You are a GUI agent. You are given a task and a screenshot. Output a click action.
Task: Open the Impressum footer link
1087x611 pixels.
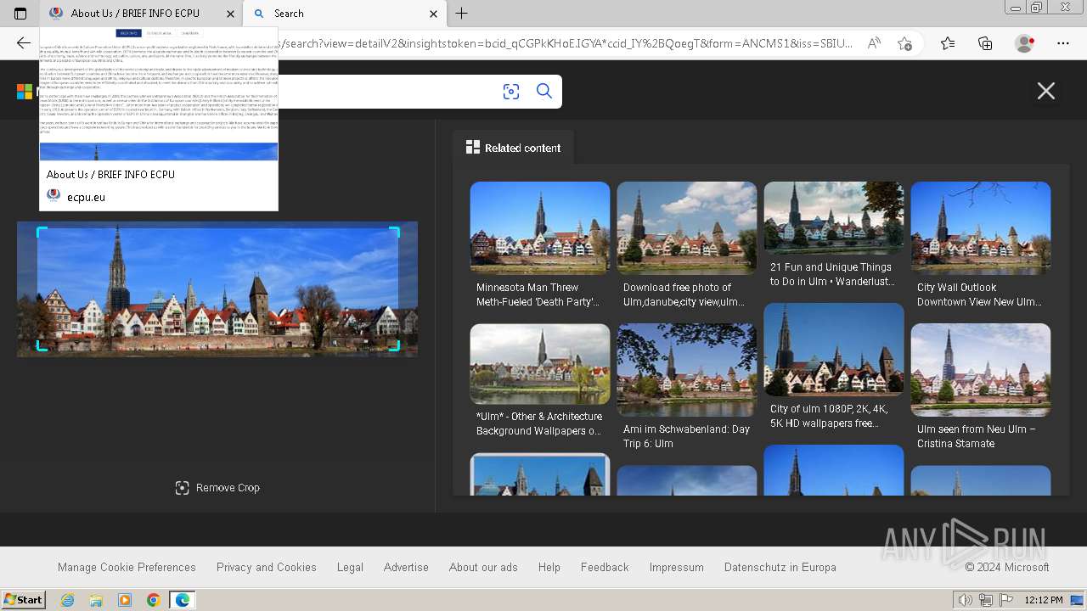[x=677, y=568]
